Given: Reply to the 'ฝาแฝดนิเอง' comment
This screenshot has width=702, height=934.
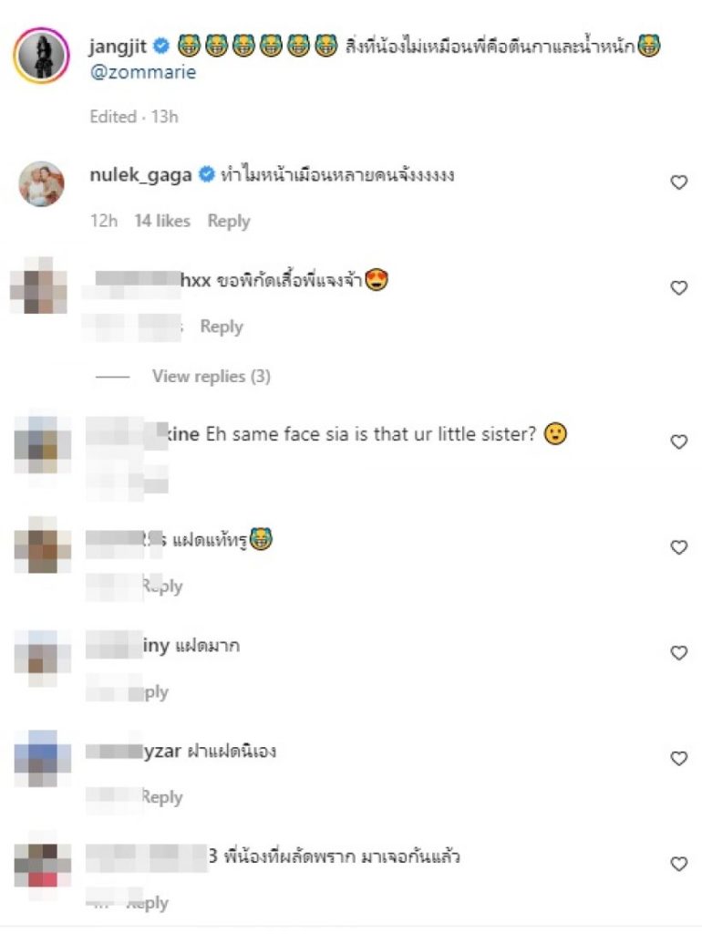Looking at the screenshot, I should point(162,797).
